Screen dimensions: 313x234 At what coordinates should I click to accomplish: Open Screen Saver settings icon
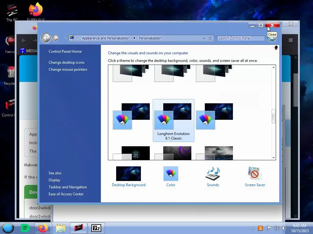[255, 174]
